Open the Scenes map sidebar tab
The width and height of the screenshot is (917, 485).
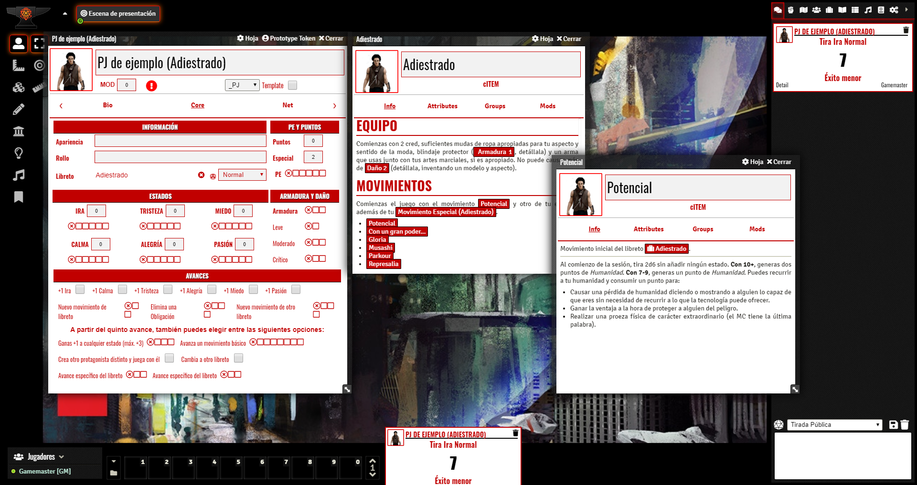tap(804, 10)
